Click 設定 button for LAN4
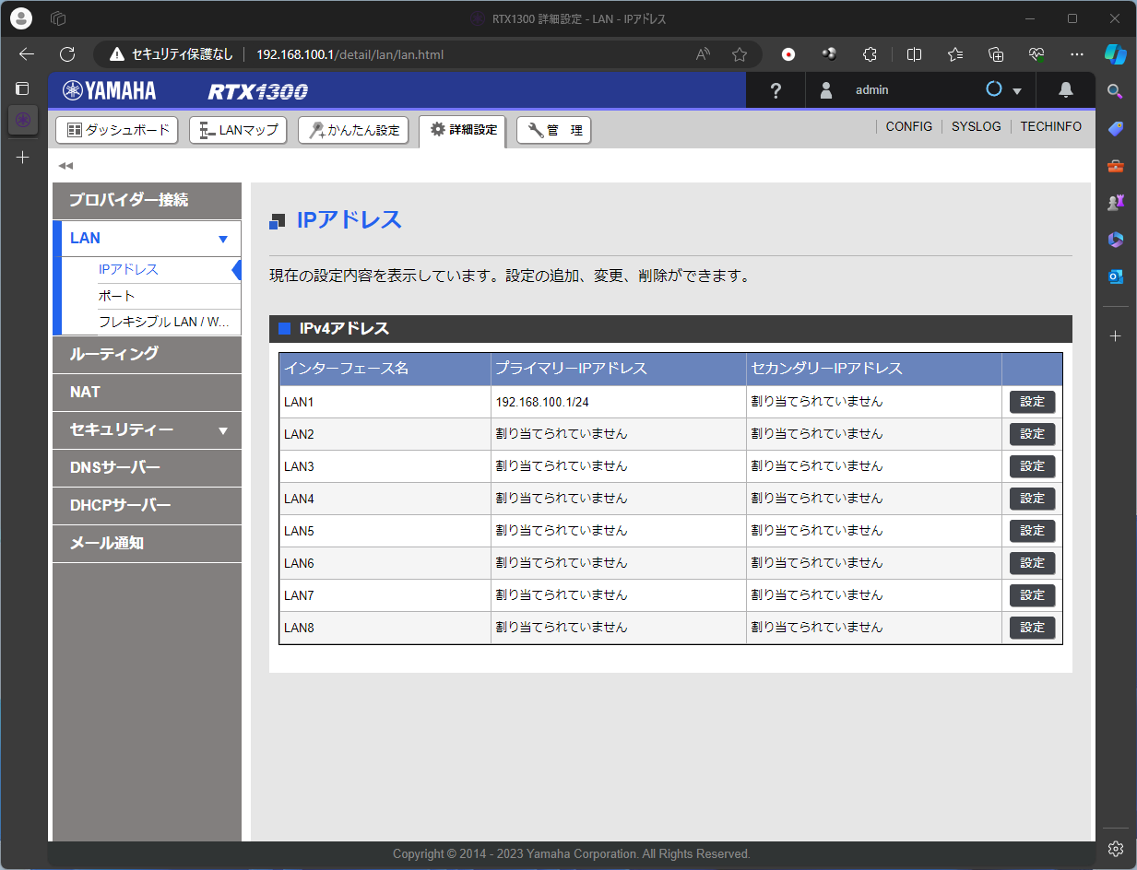 click(1032, 499)
